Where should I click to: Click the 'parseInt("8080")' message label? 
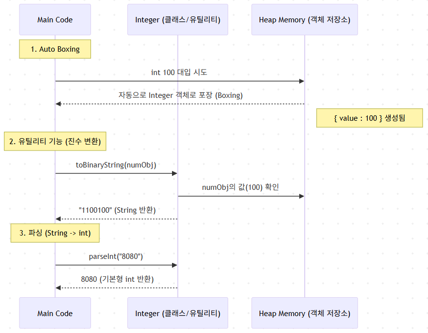116,256
